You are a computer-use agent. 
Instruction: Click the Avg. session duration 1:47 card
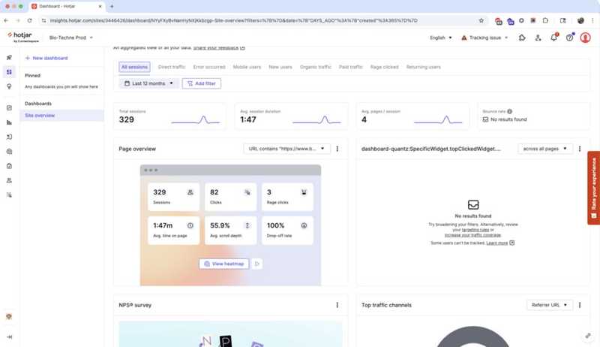click(291, 116)
